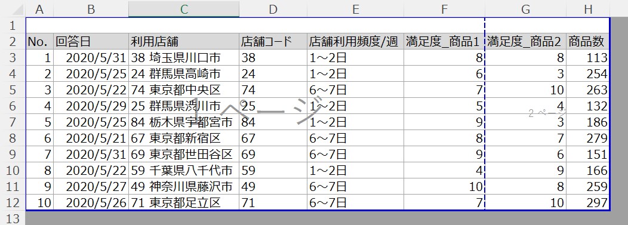Select store code cell '74' in column D
This screenshot has width=628, height=225.
(273, 90)
